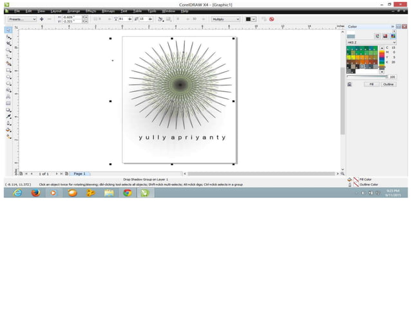Image resolution: width=411 pixels, height=317 pixels.
Task: Click the Add Preset plus icon
Action: (x=42, y=19)
